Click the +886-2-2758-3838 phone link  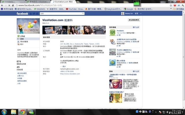(67, 71)
